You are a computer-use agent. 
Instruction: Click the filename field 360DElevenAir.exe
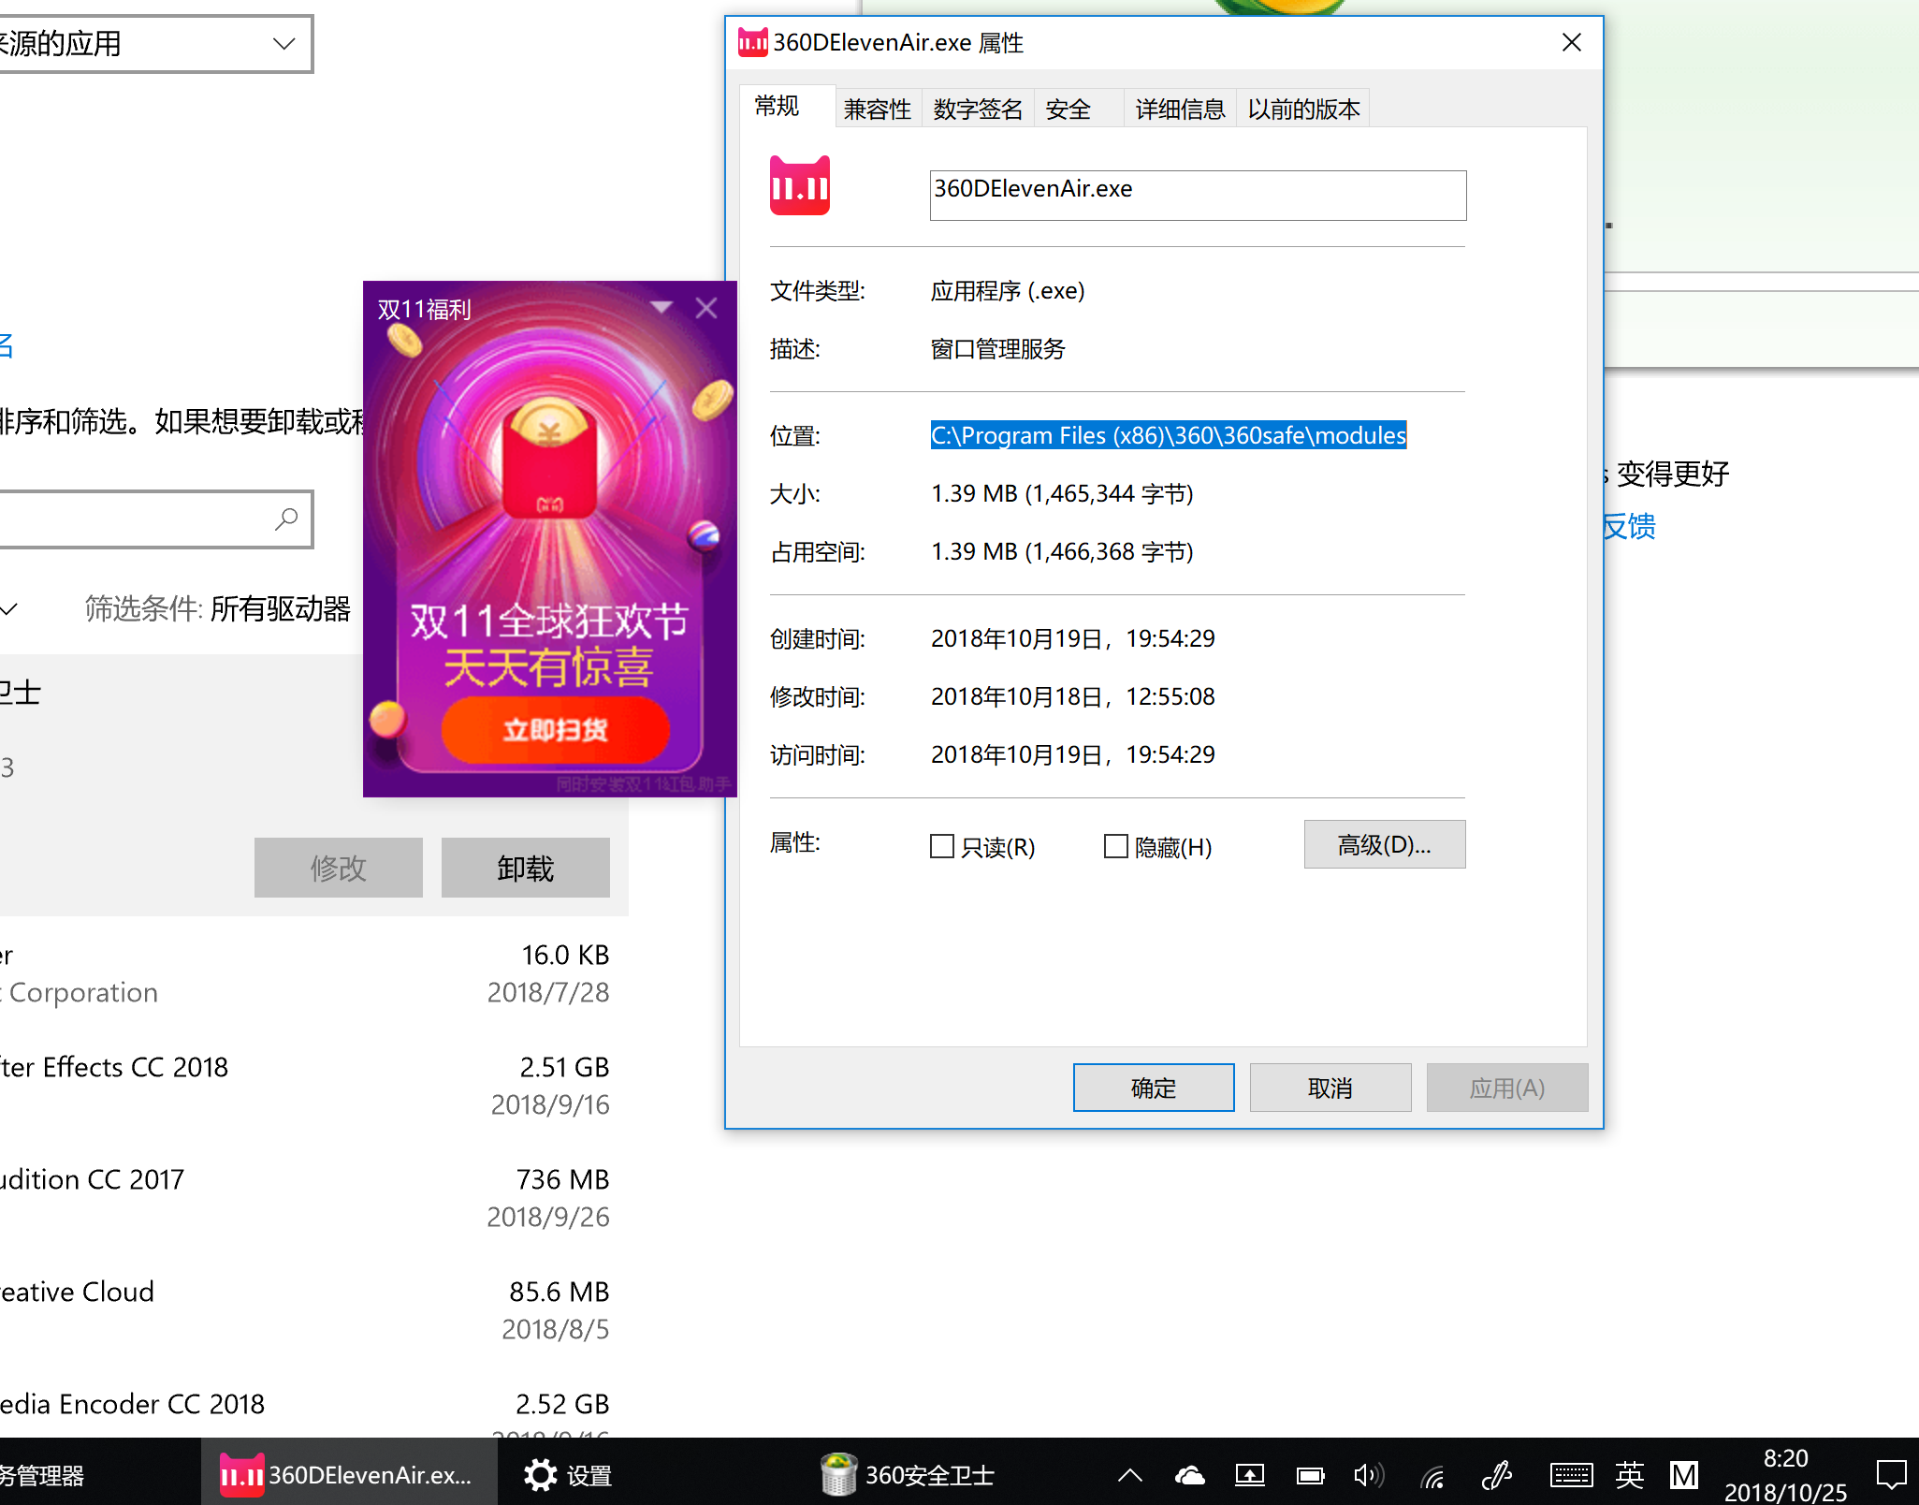pyautogui.click(x=1198, y=195)
